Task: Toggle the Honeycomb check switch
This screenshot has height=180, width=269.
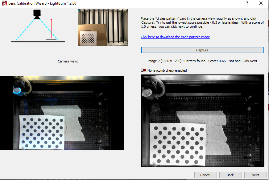Action: (143, 70)
